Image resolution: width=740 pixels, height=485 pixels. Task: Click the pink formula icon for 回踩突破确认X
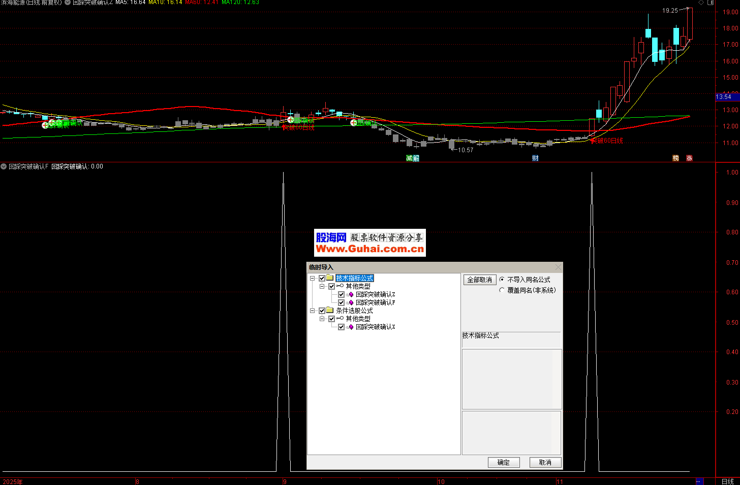click(x=351, y=327)
